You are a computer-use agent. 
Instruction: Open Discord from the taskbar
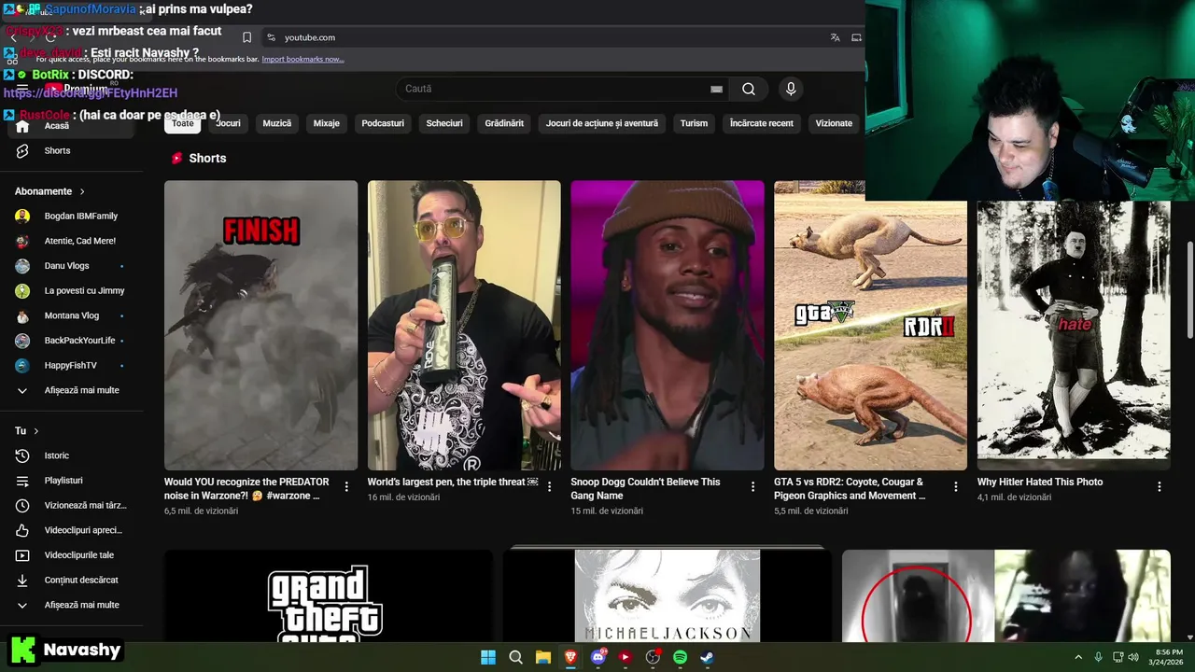(598, 657)
